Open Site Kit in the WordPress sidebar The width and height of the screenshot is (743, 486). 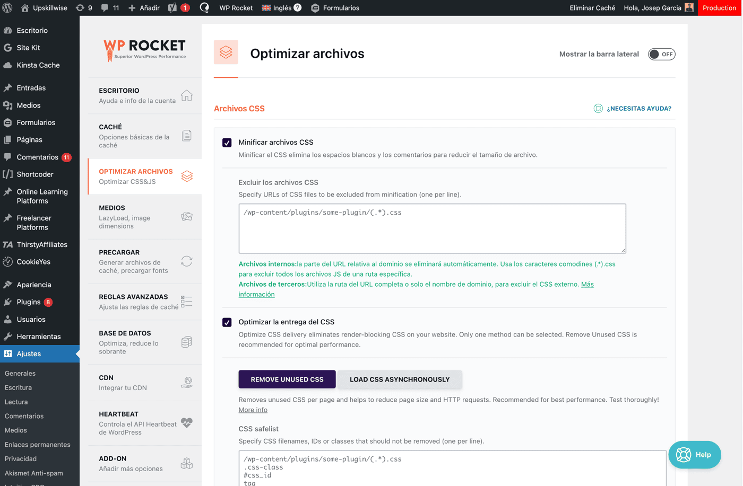pyautogui.click(x=28, y=48)
